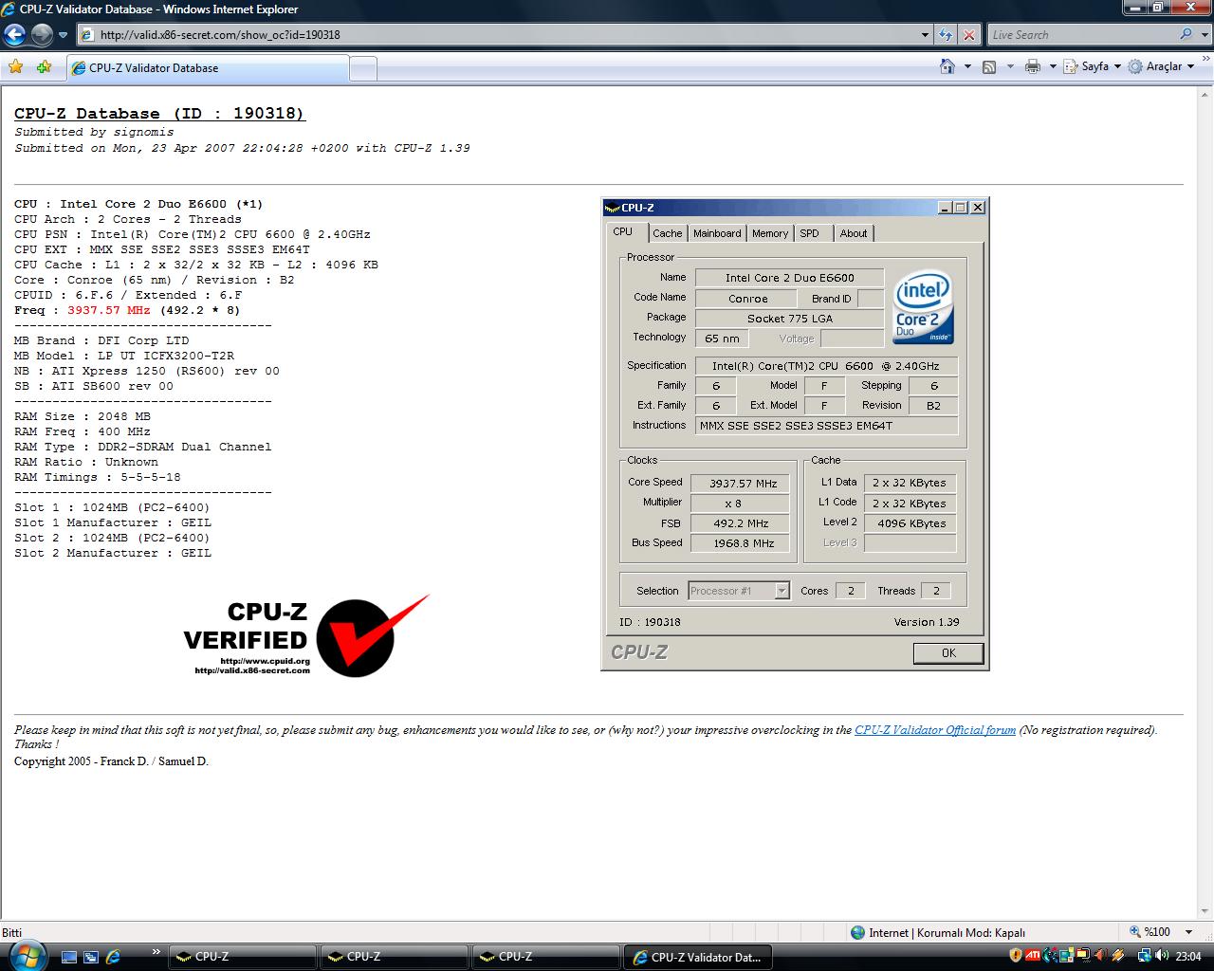Image resolution: width=1214 pixels, height=971 pixels.
Task: Click the zoom magnifier %100 button
Action: coord(1151,932)
